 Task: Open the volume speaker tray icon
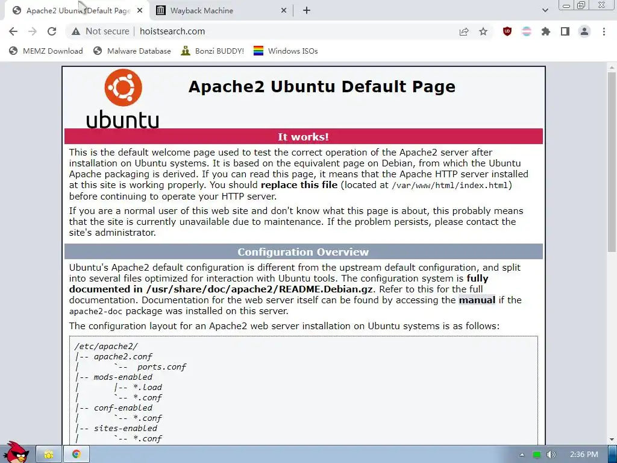coord(551,455)
